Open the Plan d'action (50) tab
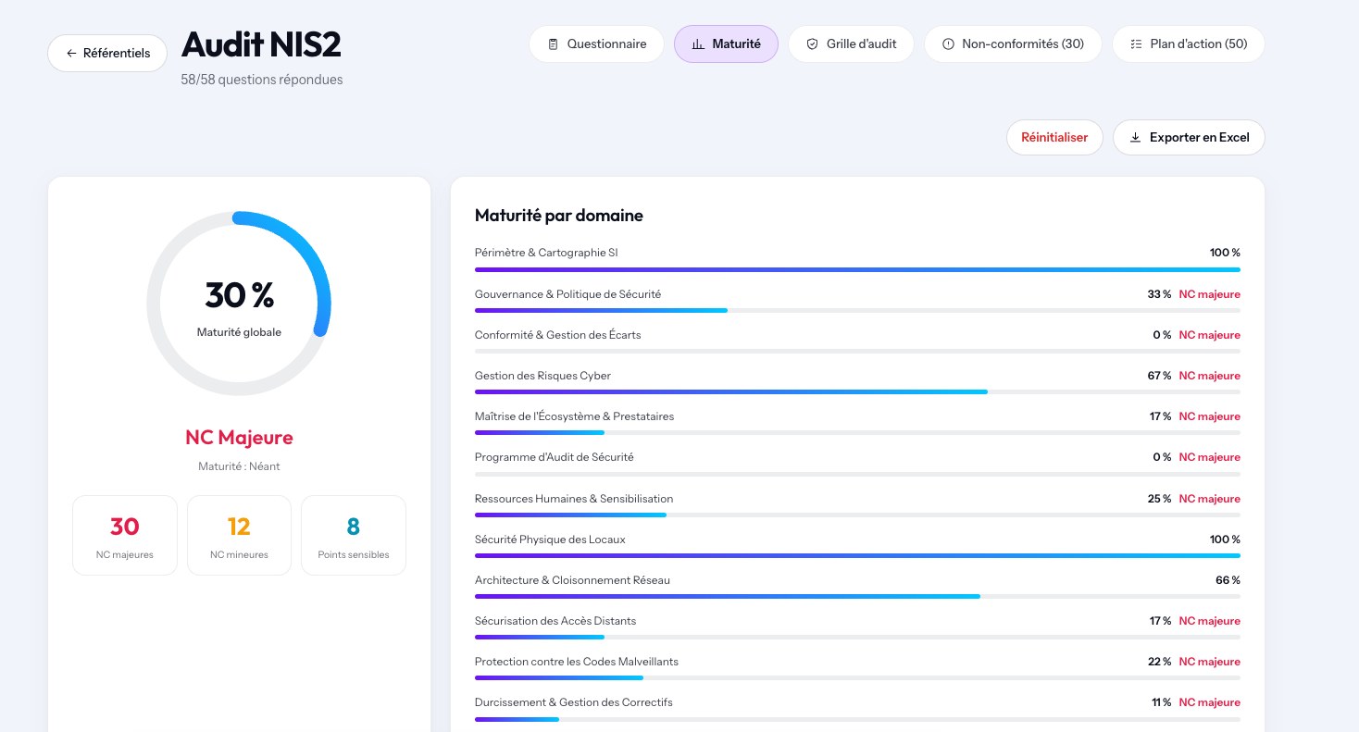Image resolution: width=1359 pixels, height=732 pixels. click(x=1189, y=44)
